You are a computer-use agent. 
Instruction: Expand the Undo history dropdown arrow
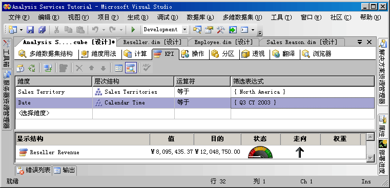tap(104, 30)
